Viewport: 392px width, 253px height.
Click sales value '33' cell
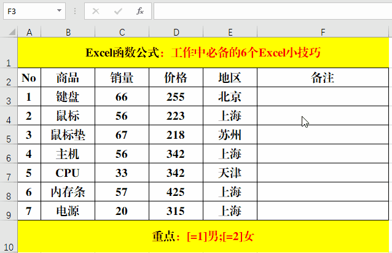pos(122,173)
